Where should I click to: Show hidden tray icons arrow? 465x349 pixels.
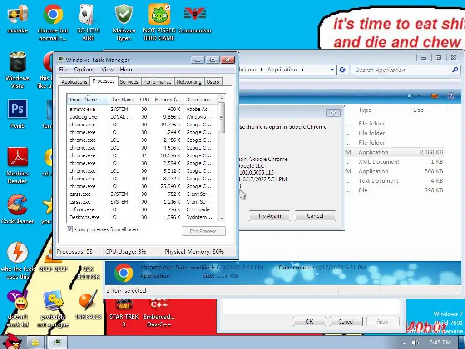click(x=404, y=343)
